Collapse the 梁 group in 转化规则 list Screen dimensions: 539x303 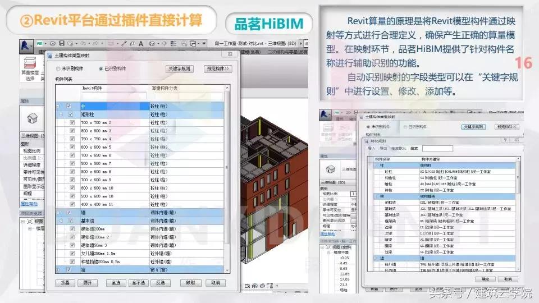tap(375, 196)
